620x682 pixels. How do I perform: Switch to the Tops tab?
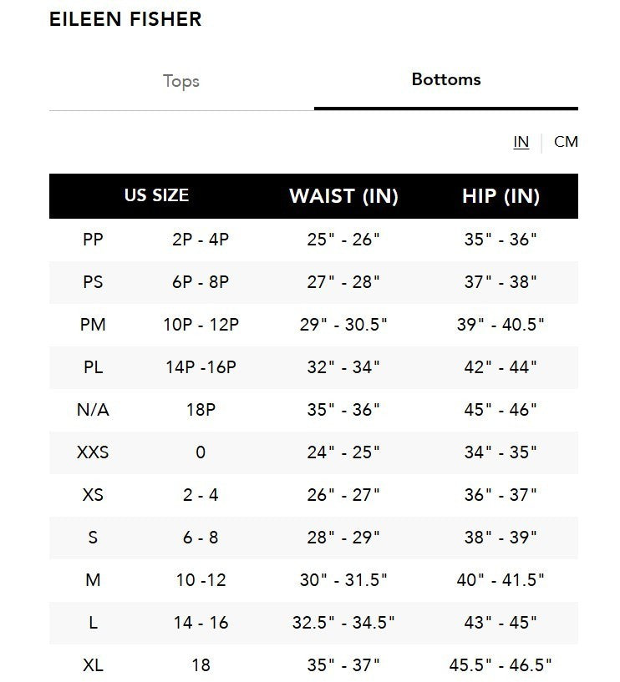click(181, 81)
